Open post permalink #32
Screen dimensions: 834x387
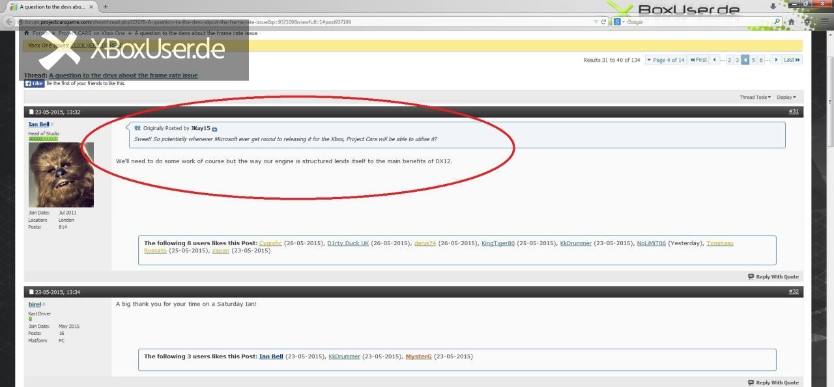[794, 292]
